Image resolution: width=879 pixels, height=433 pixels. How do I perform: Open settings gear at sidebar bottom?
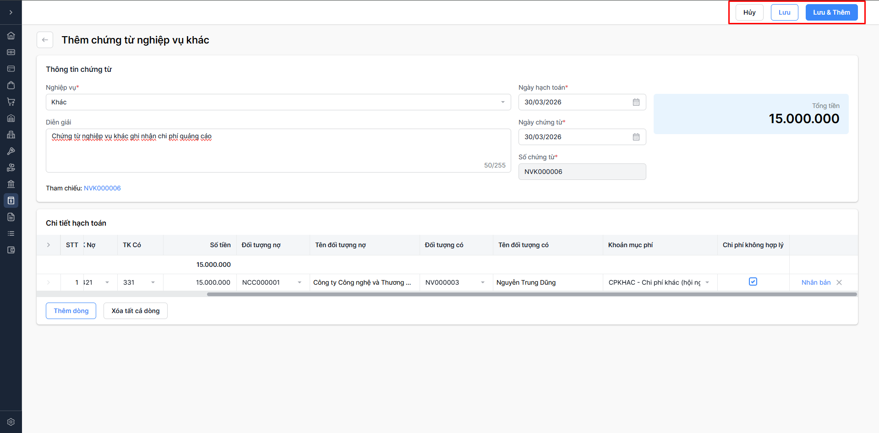[x=11, y=422]
